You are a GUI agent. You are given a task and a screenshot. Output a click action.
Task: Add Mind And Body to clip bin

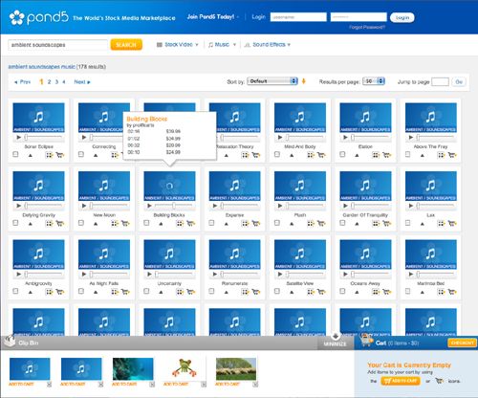tap(311, 155)
